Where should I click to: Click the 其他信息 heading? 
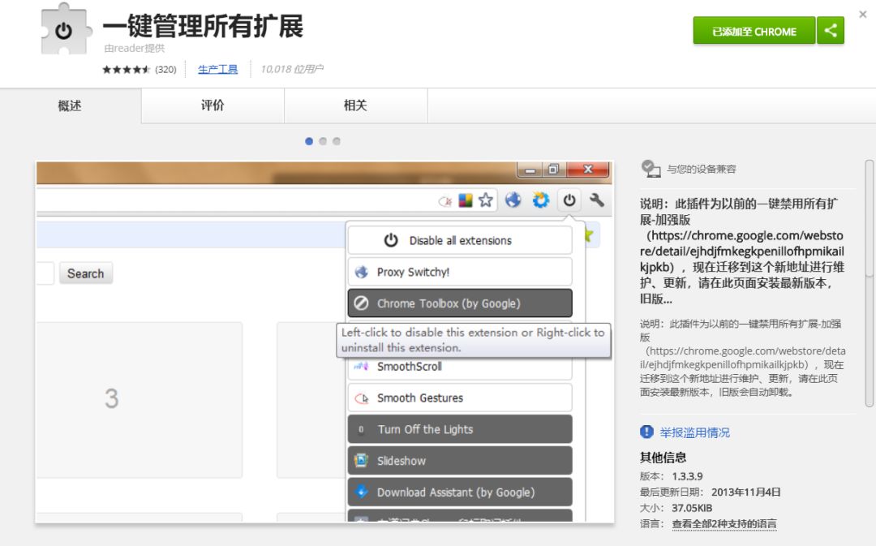click(x=663, y=458)
